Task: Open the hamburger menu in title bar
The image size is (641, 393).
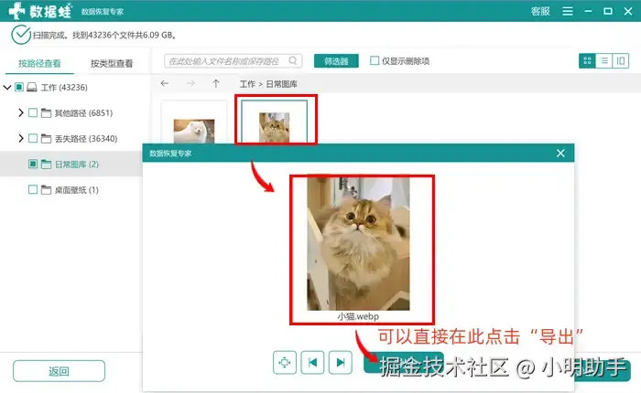Action: [x=568, y=12]
